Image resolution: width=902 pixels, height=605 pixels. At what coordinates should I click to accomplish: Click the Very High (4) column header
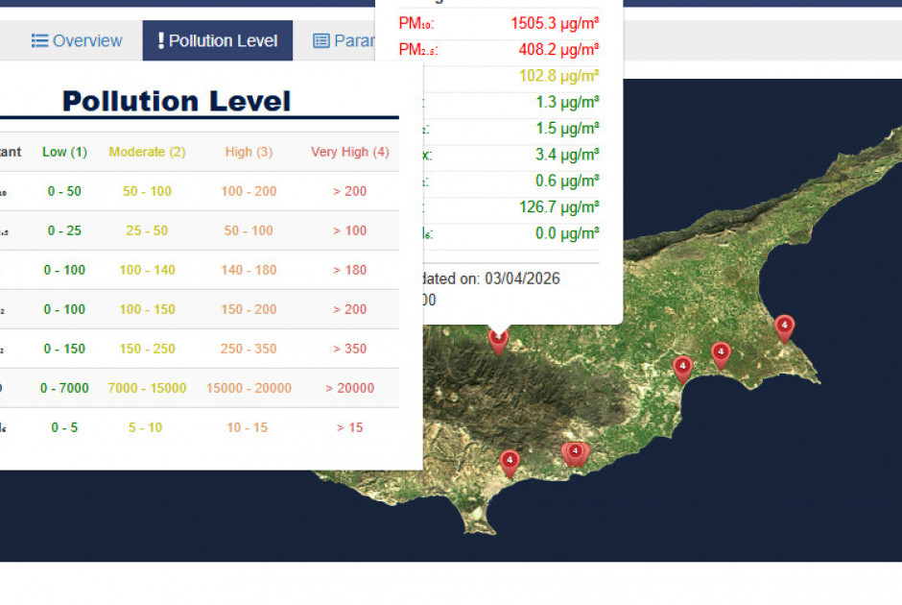click(349, 152)
